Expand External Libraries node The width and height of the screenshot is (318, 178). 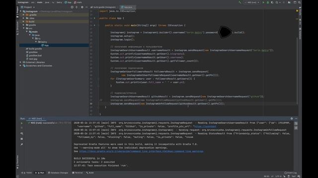pos(21,62)
